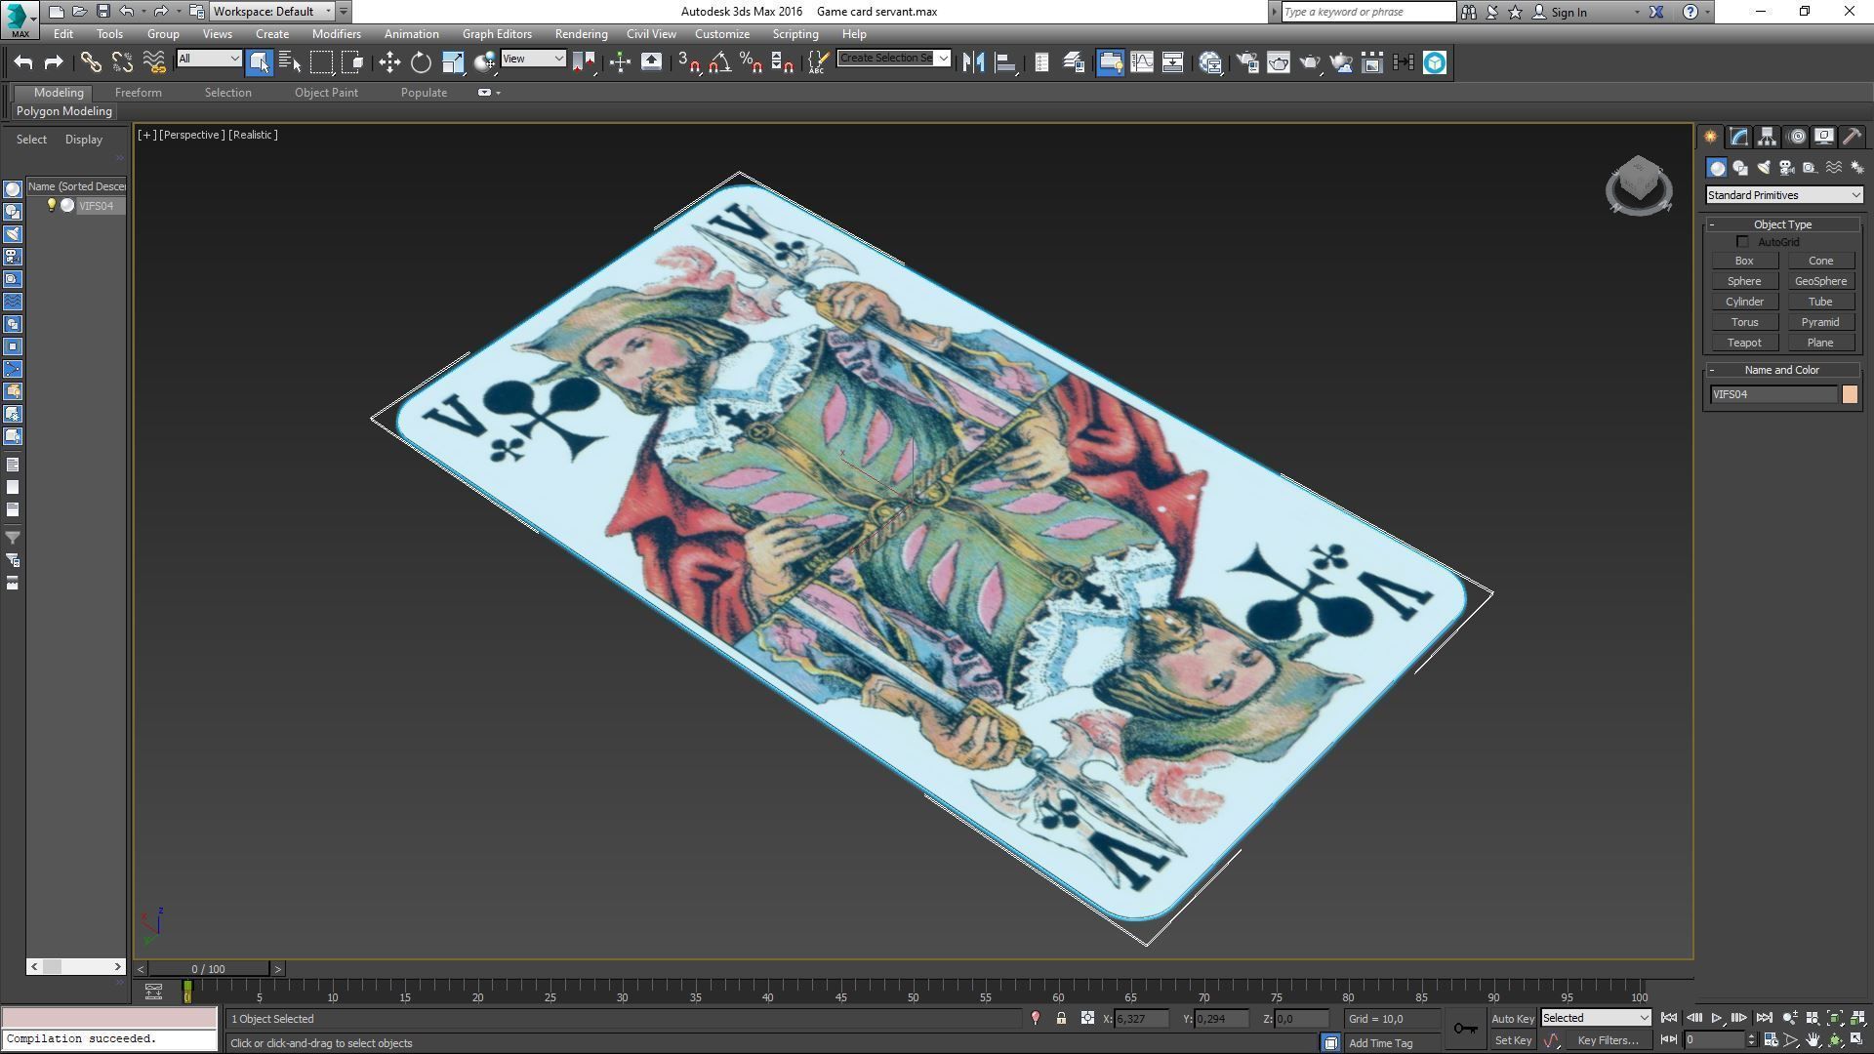The width and height of the screenshot is (1874, 1054).
Task: Click the Bind to Space Warp icon
Action: [x=154, y=62]
